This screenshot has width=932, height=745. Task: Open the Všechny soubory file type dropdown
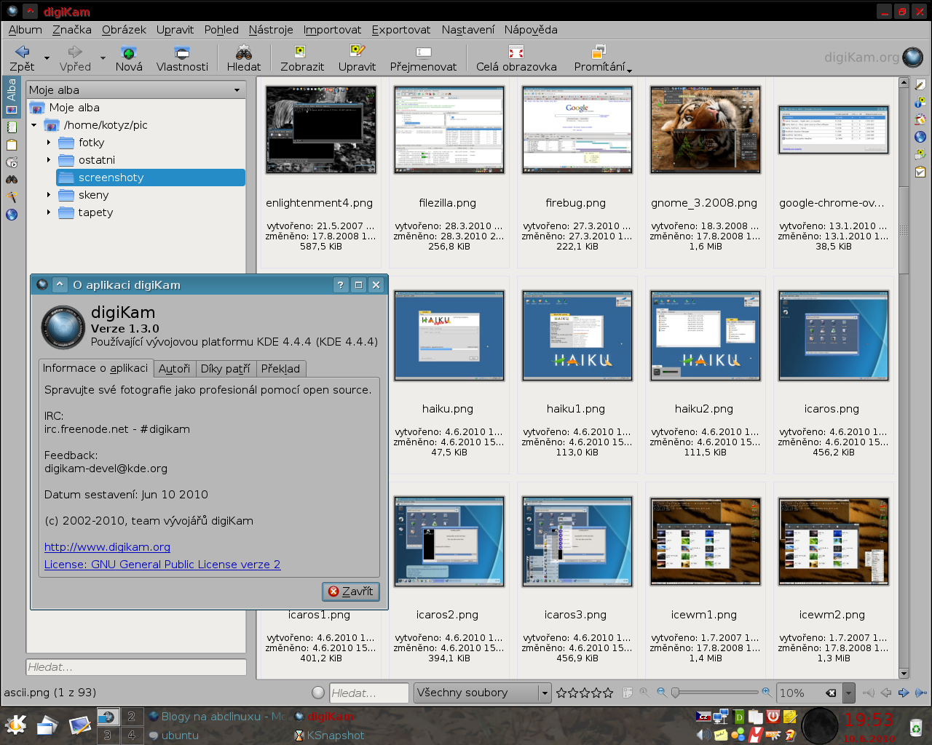pos(483,693)
